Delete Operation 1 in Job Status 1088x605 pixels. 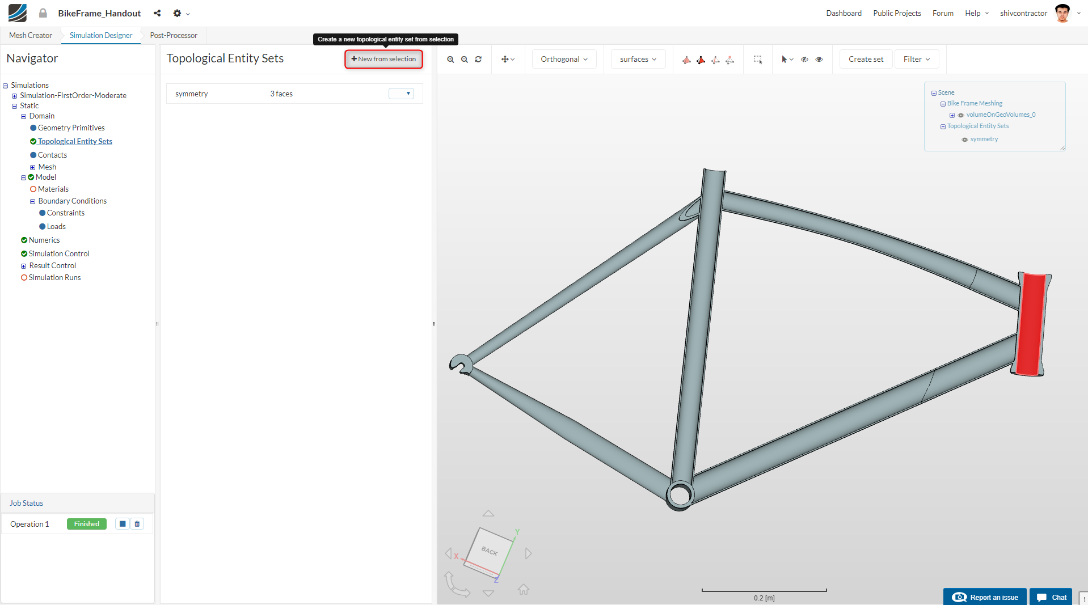(137, 523)
